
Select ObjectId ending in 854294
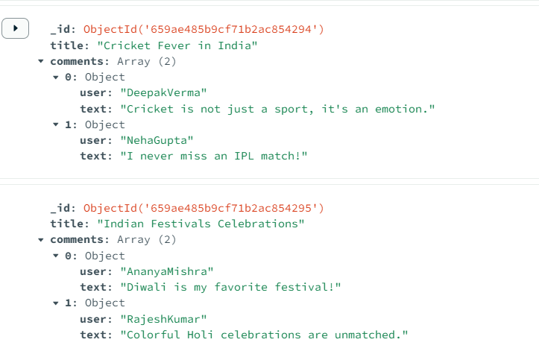coord(204,30)
